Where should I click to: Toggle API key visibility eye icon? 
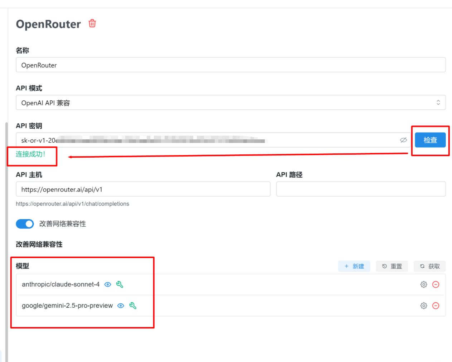point(403,140)
